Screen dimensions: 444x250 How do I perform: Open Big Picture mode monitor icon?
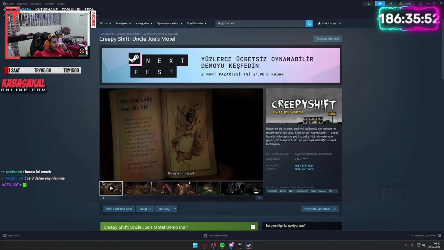tap(420, 4)
